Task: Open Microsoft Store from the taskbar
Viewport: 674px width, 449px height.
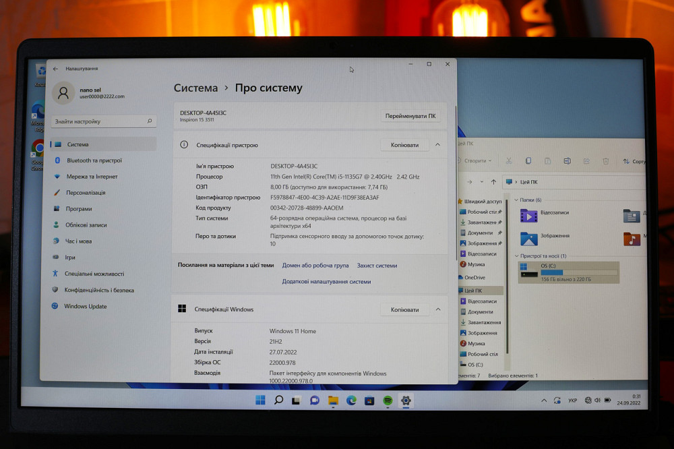Action: [369, 400]
